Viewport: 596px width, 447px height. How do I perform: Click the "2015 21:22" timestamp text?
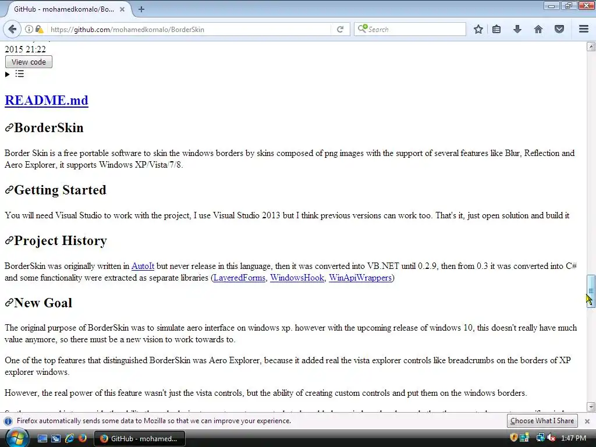tap(25, 49)
